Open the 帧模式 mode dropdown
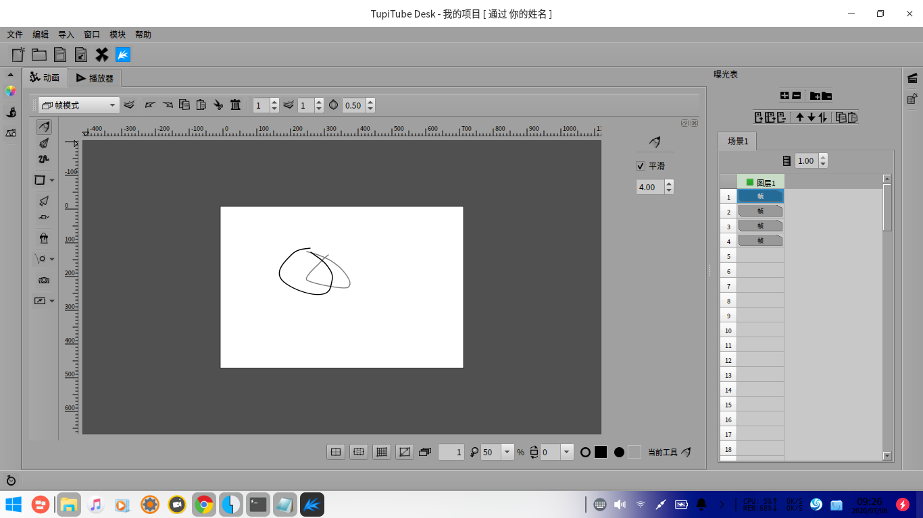Image resolution: width=923 pixels, height=518 pixels. point(78,105)
